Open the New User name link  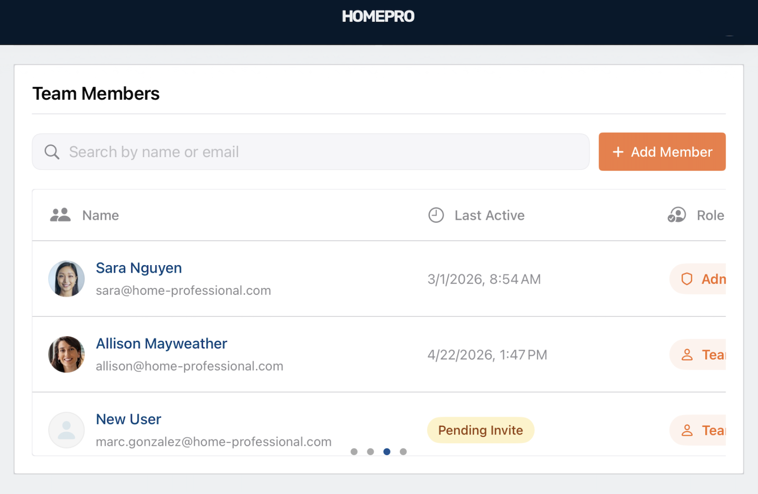pos(128,419)
